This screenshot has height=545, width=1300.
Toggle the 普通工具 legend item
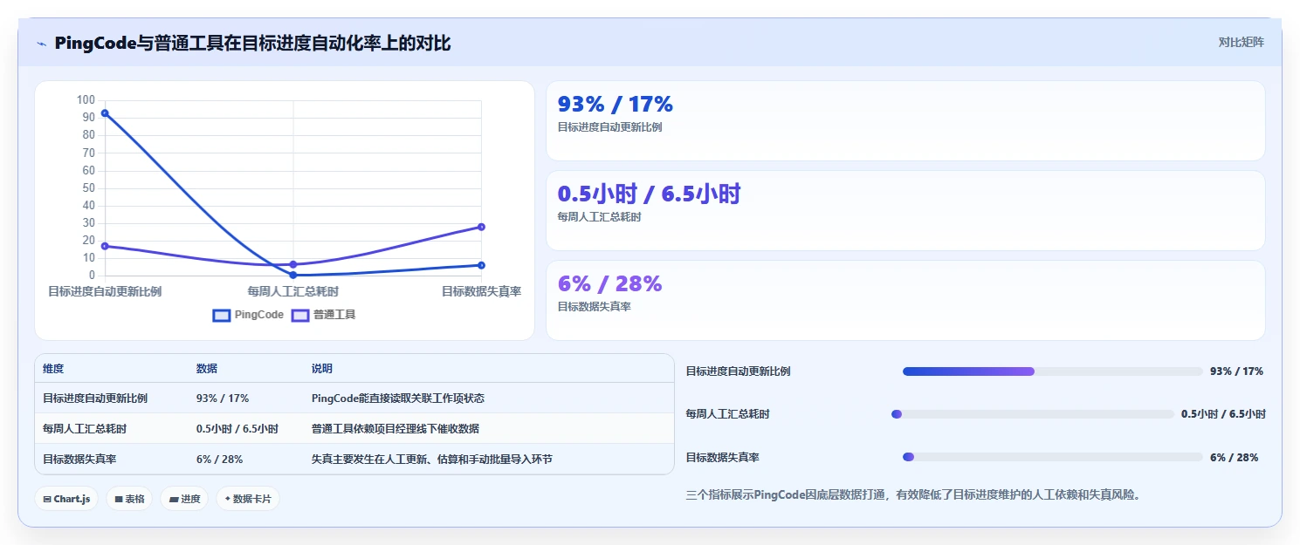click(324, 315)
